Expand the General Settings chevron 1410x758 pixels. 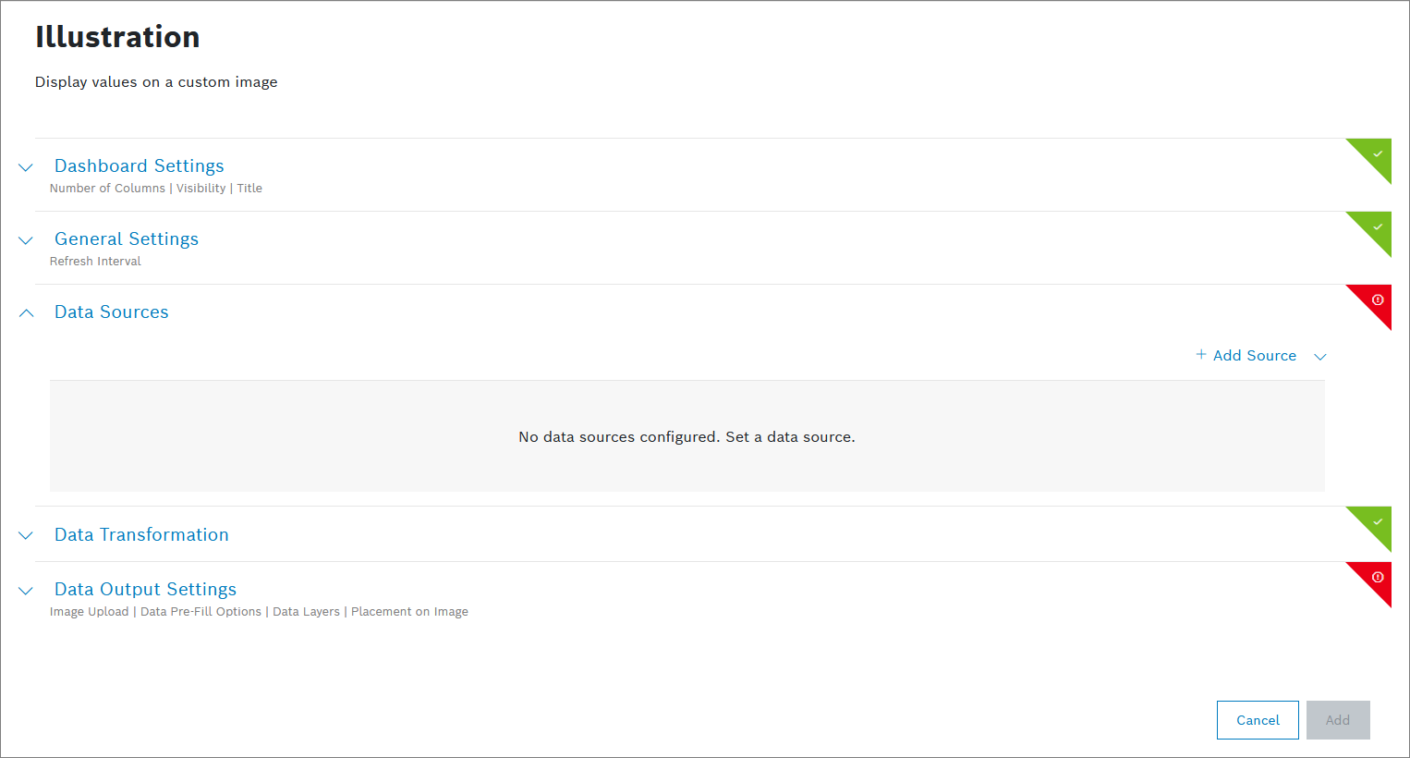click(26, 240)
